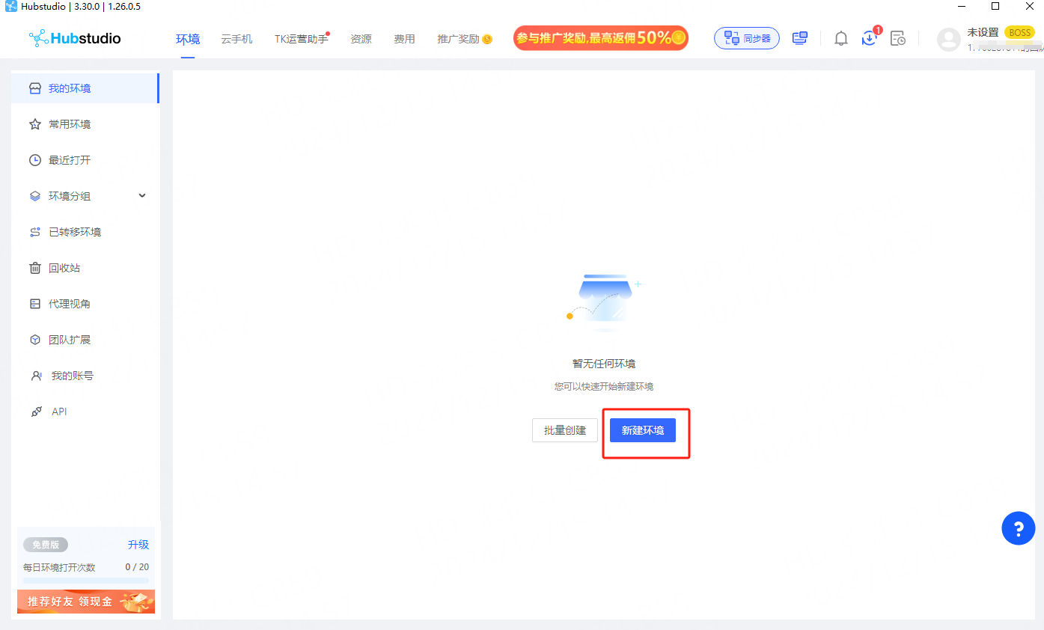Click the 批量创建 button
This screenshot has height=630, width=1044.
coord(564,430)
